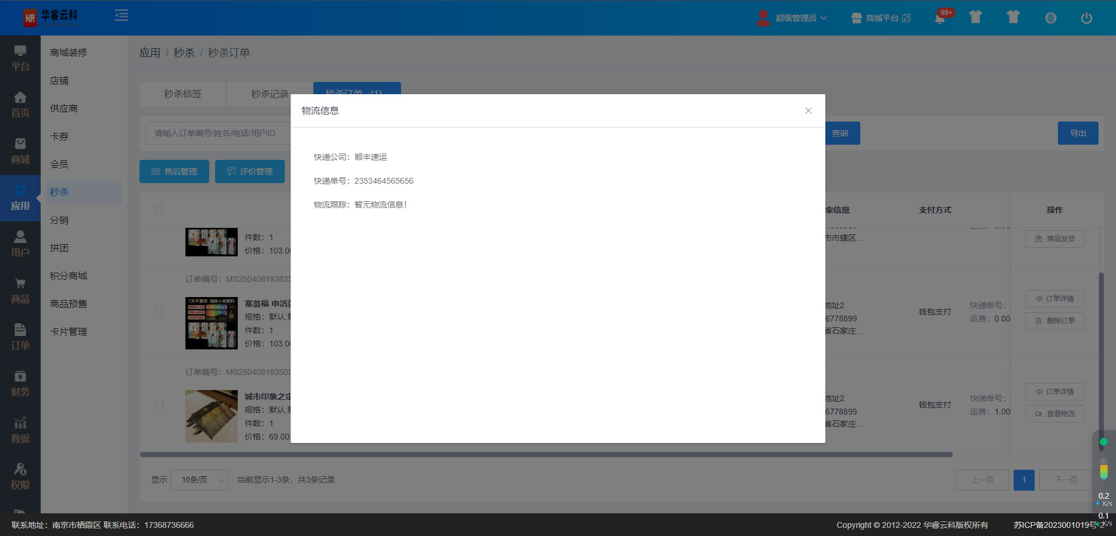The width and height of the screenshot is (1116, 536).
Task: Open the globe language icon
Action: coord(1050,18)
